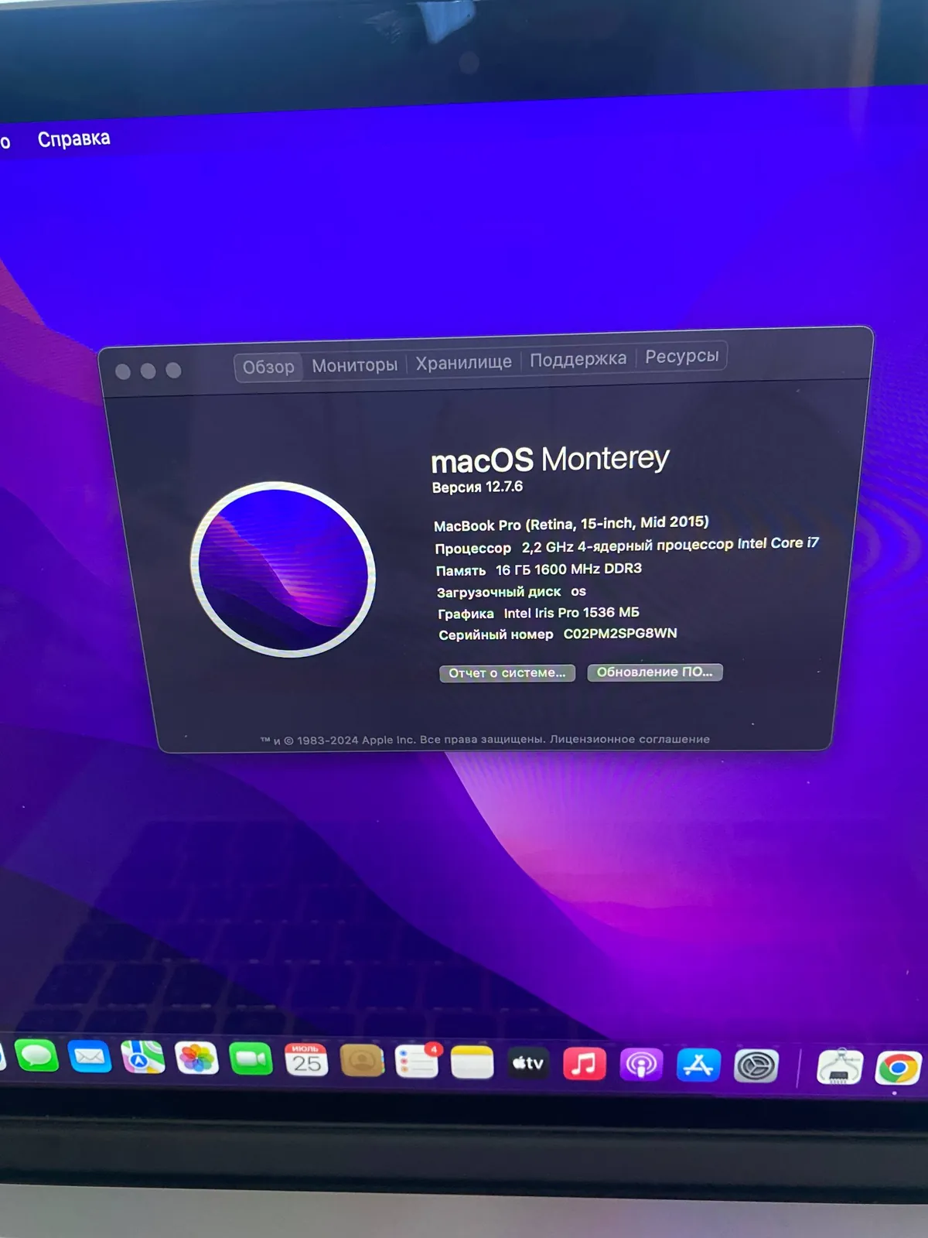
Task: Open Maps in the Dock
Action: pos(143,1057)
